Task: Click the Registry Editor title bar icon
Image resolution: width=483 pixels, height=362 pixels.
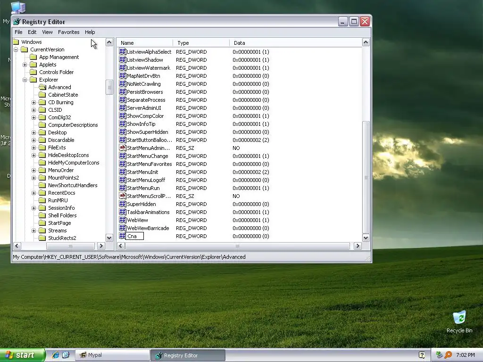Action: click(x=17, y=22)
